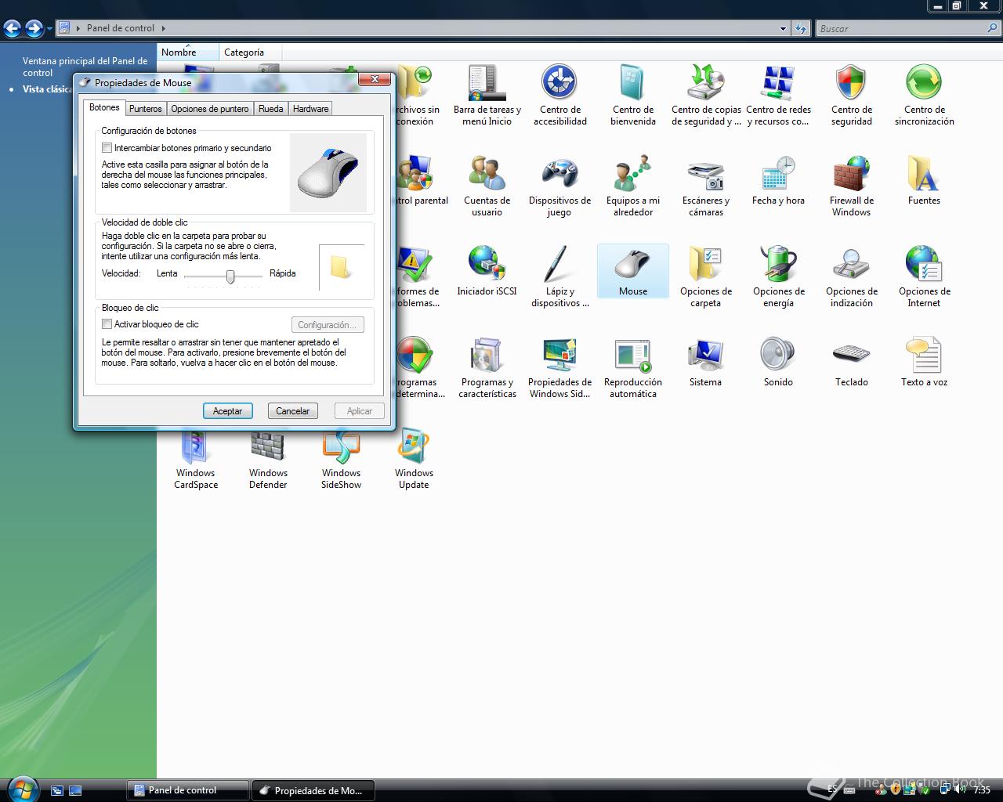
Task: Open the Windows Start menu
Action: [x=21, y=788]
